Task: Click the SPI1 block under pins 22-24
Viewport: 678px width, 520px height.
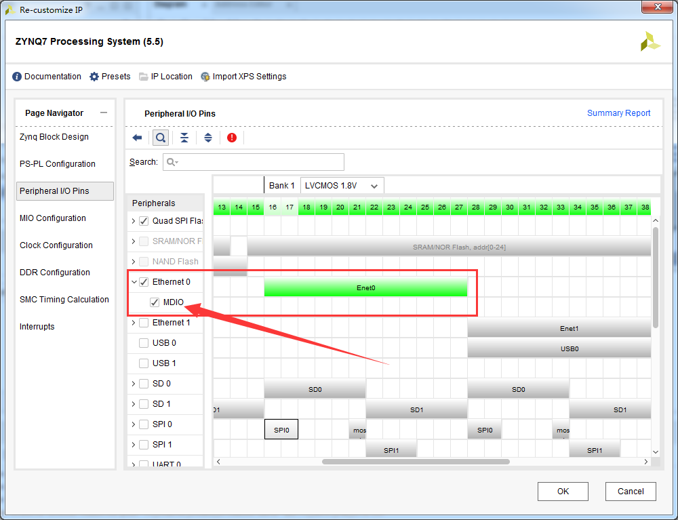Action: tap(391, 450)
